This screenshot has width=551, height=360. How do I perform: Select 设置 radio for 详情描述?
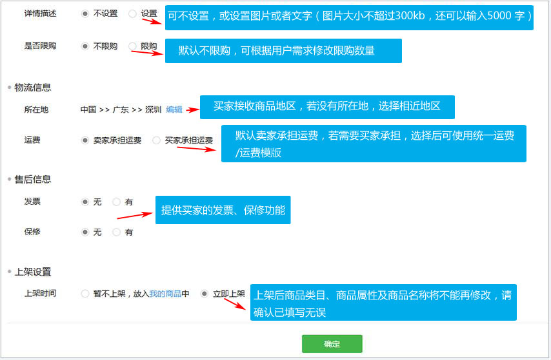pyautogui.click(x=132, y=14)
